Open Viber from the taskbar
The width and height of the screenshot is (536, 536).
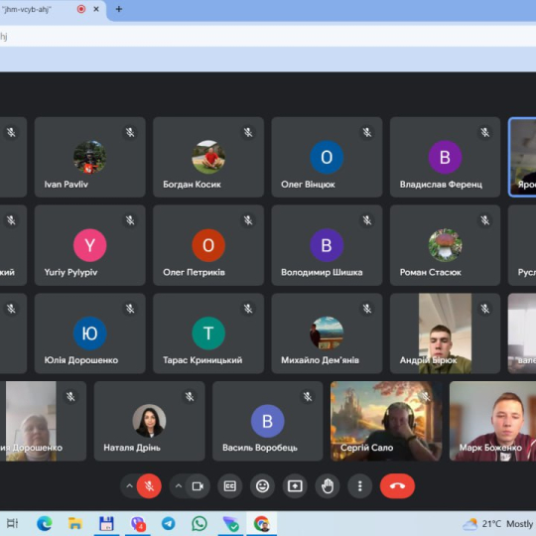coord(138,523)
